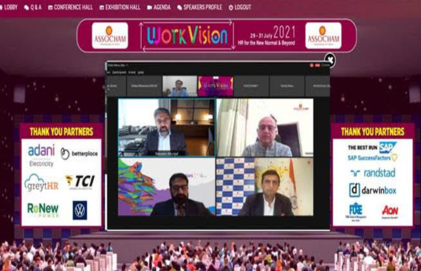
Task: Click the darwinbox partner logo
Action: (373, 191)
